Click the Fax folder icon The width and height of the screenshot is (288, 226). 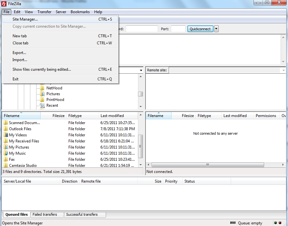6,159
